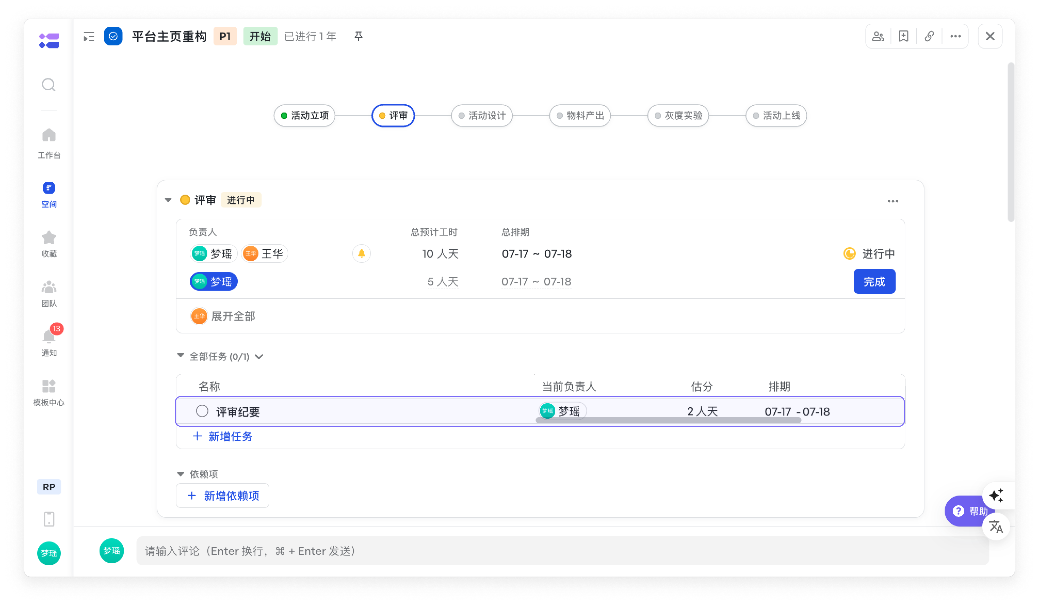Open the 全部任务 (0/1) filter dropdown
Image resolution: width=1039 pixels, height=606 pixels.
(259, 357)
